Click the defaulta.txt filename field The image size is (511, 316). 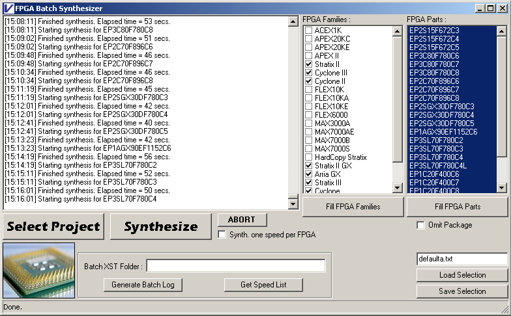pyautogui.click(x=461, y=259)
